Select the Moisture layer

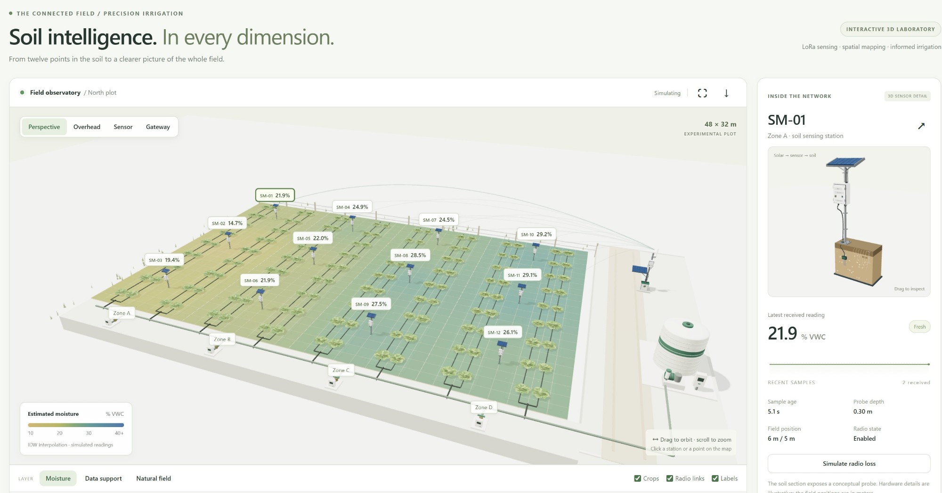click(x=58, y=478)
